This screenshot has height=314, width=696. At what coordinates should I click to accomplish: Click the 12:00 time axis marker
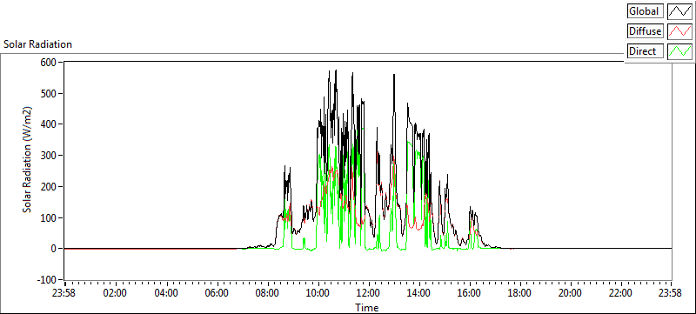(x=368, y=293)
